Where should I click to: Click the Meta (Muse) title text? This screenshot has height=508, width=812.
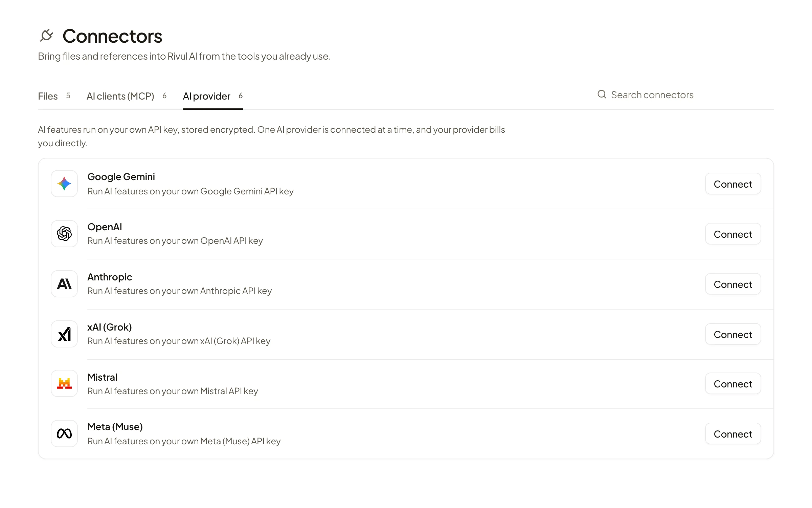[x=115, y=427]
